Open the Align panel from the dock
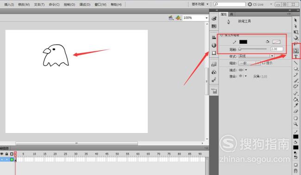 pyautogui.click(x=214, y=37)
